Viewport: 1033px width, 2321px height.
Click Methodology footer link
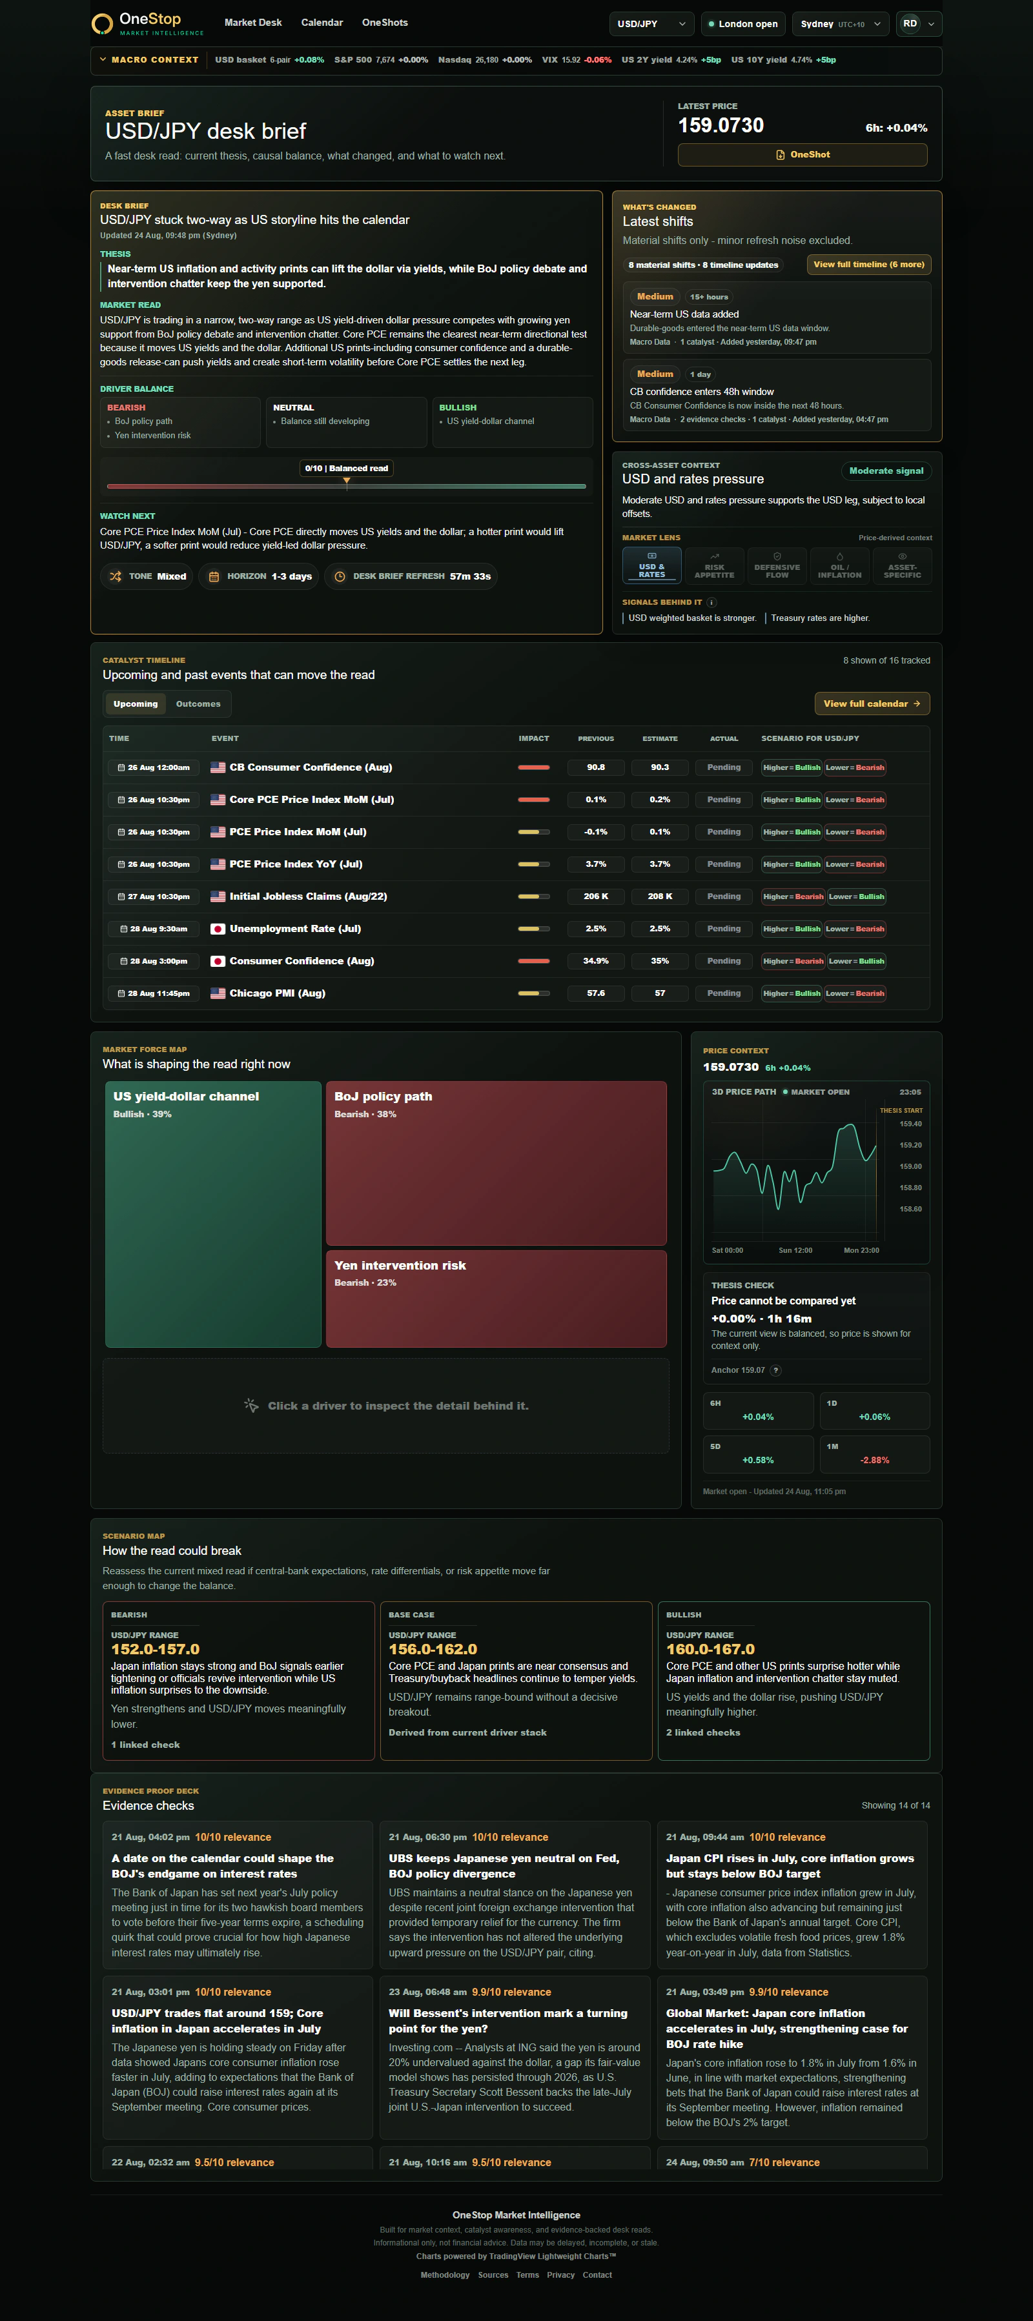[x=444, y=2275]
